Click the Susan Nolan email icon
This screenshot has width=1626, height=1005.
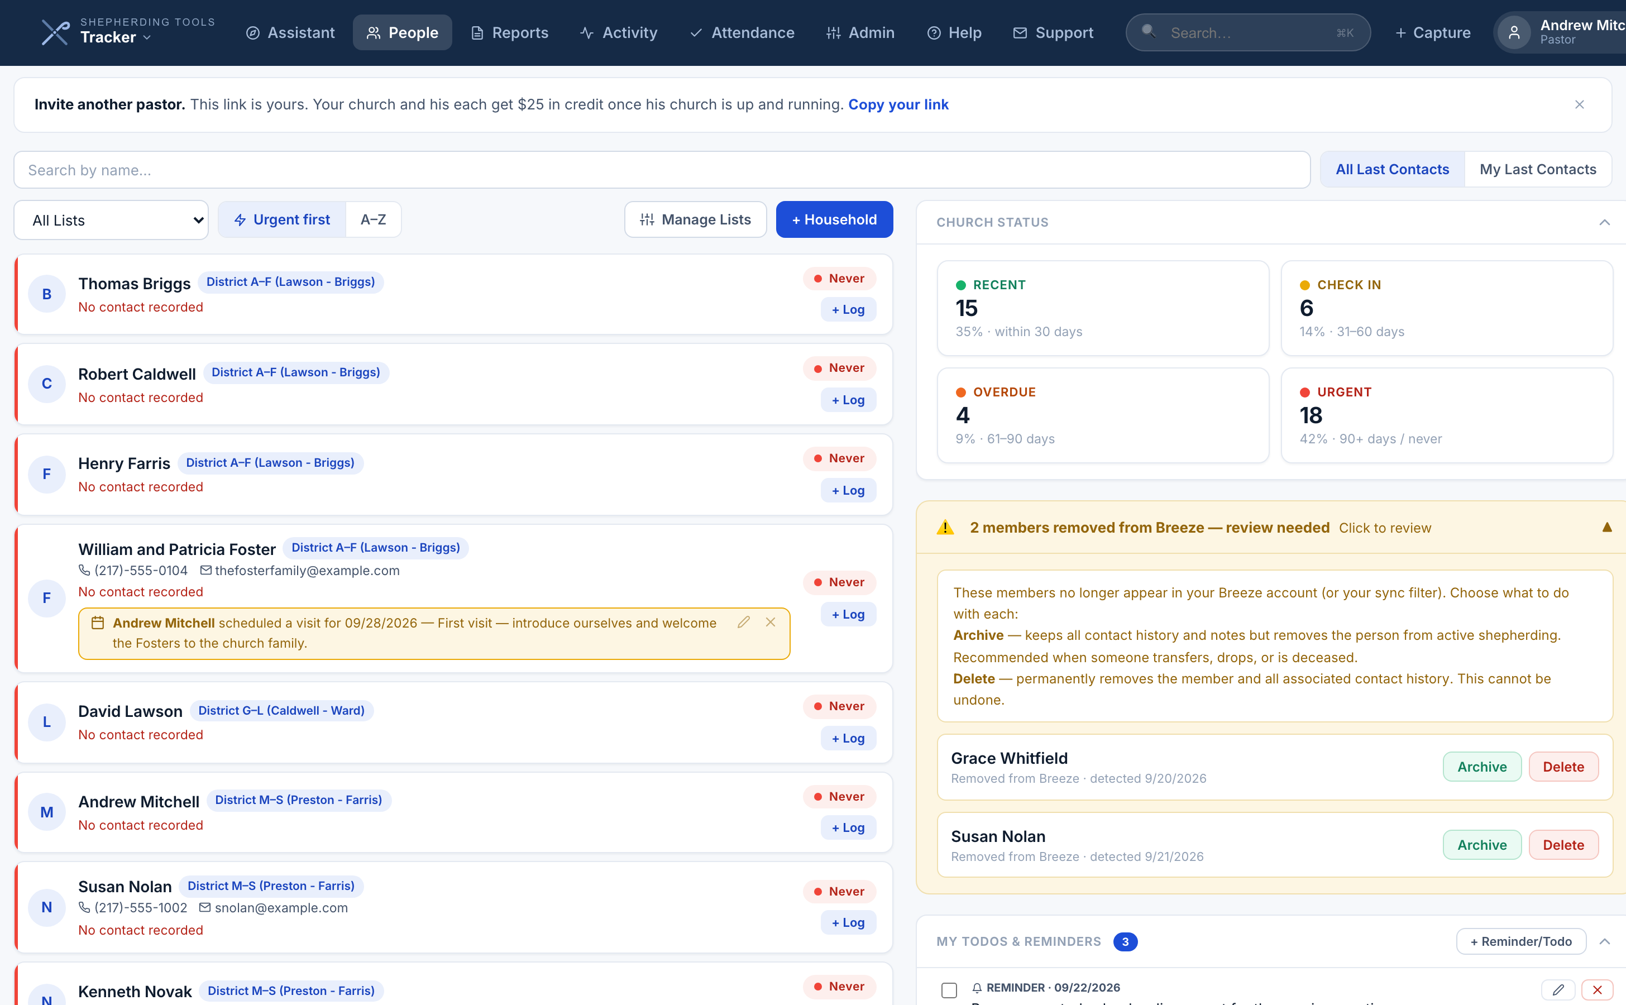pyautogui.click(x=205, y=907)
